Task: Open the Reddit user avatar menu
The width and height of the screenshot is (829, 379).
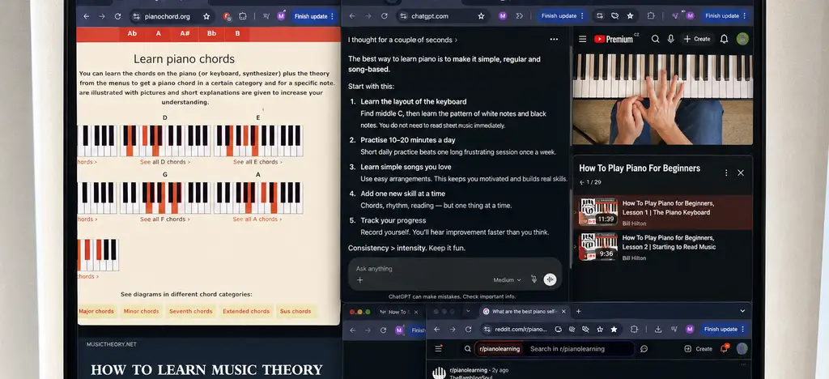Action: [742, 348]
